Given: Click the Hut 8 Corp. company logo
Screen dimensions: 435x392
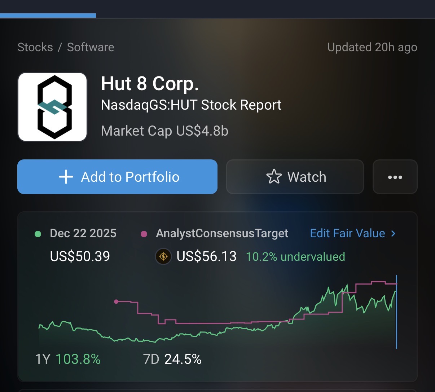Looking at the screenshot, I should pyautogui.click(x=53, y=107).
